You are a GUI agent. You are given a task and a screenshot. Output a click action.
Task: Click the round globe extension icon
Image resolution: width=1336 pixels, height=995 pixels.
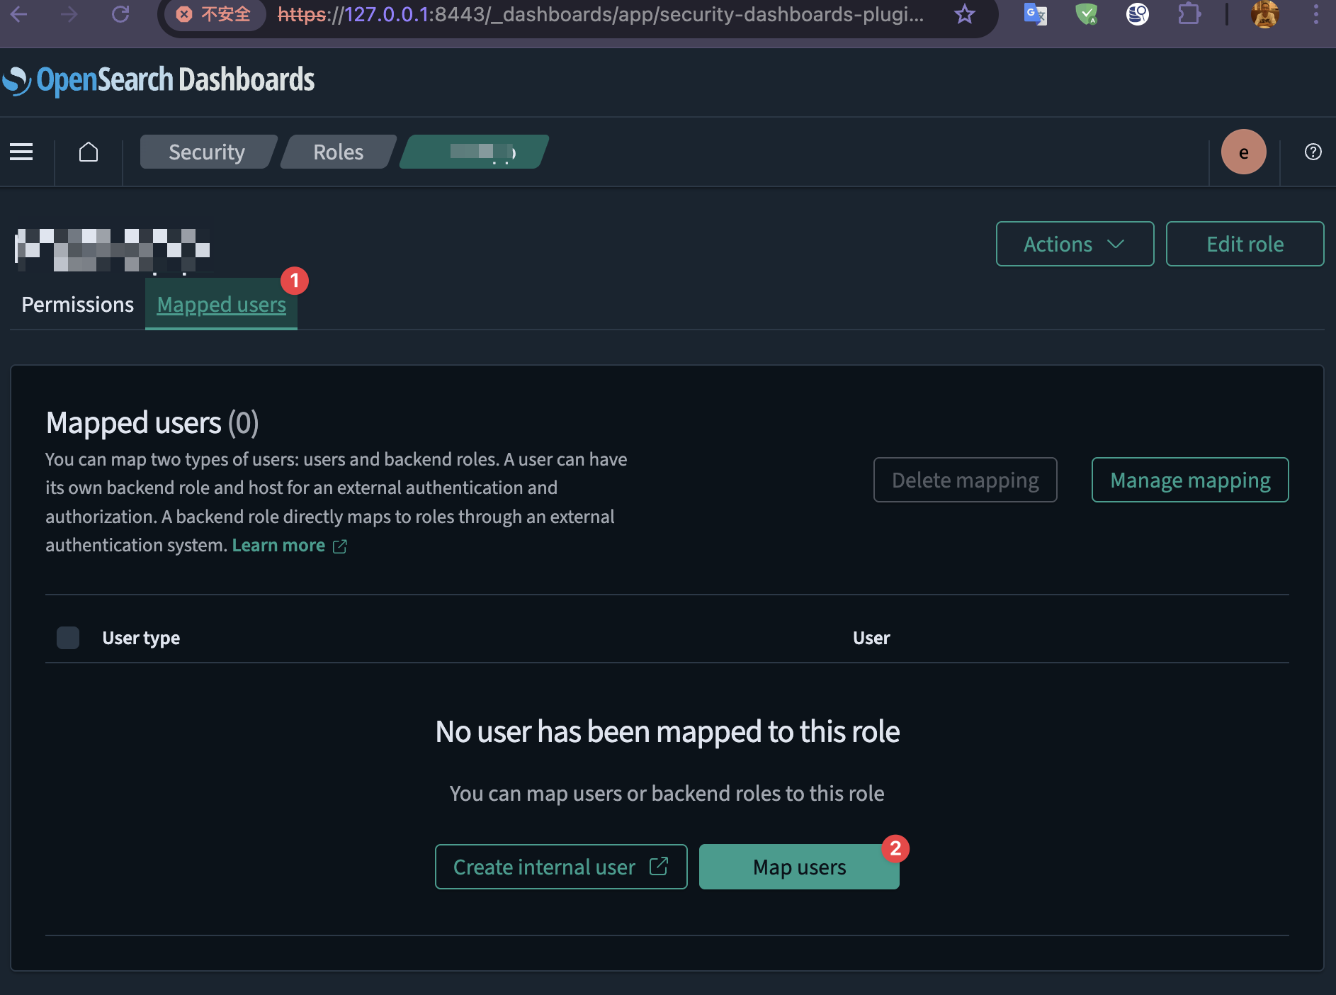1137,14
